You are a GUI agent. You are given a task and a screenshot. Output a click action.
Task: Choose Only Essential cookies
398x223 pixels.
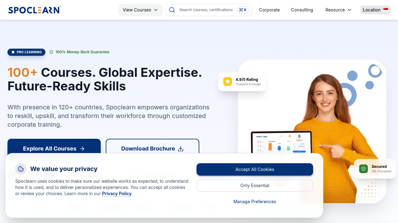tap(255, 186)
